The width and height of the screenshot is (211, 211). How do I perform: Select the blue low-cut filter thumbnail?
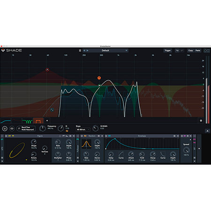[6, 121]
